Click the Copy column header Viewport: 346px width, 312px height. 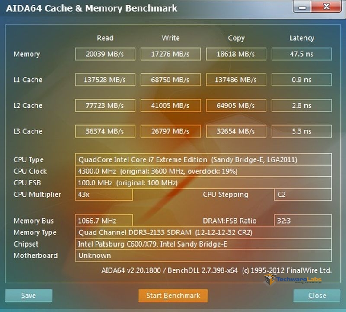[236, 38]
